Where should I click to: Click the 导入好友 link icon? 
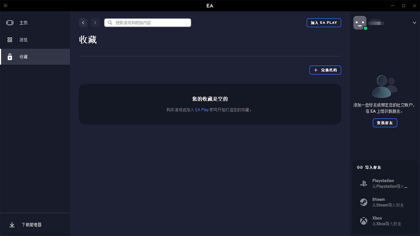[360, 167]
